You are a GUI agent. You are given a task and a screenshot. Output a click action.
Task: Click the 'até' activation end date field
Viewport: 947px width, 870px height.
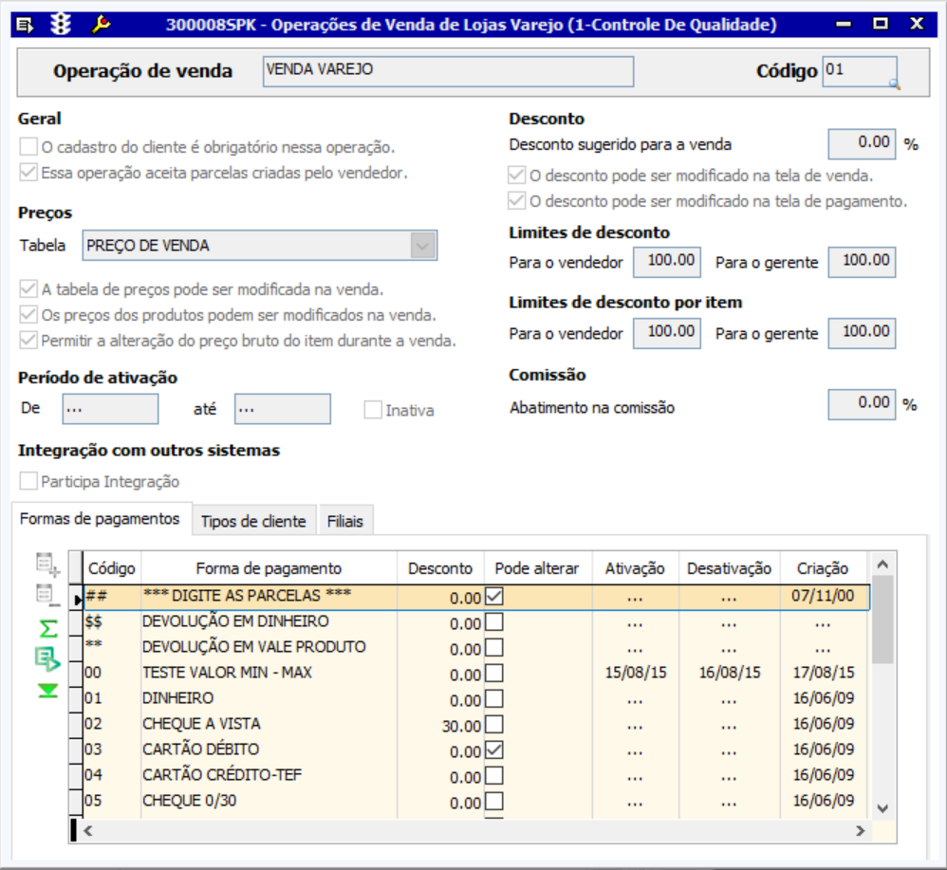(283, 409)
